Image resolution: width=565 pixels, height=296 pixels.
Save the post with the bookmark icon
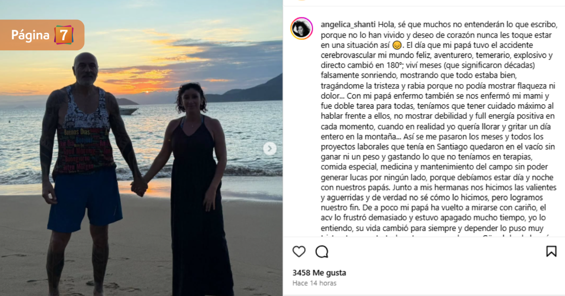[x=551, y=251]
